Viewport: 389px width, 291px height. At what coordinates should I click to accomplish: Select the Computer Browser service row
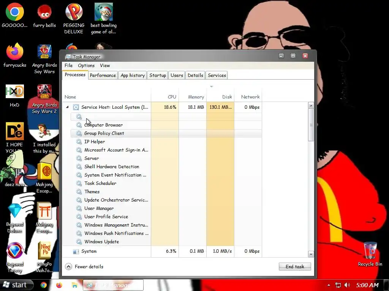tap(166, 125)
